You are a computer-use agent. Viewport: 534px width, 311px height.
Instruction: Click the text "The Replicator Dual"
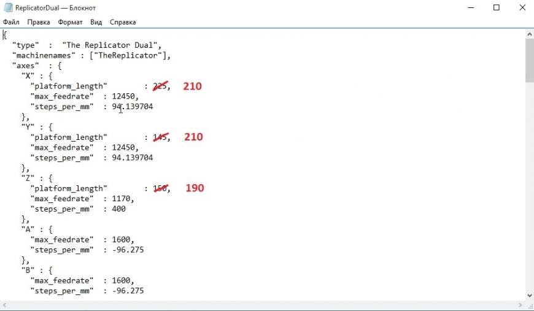(x=109, y=45)
